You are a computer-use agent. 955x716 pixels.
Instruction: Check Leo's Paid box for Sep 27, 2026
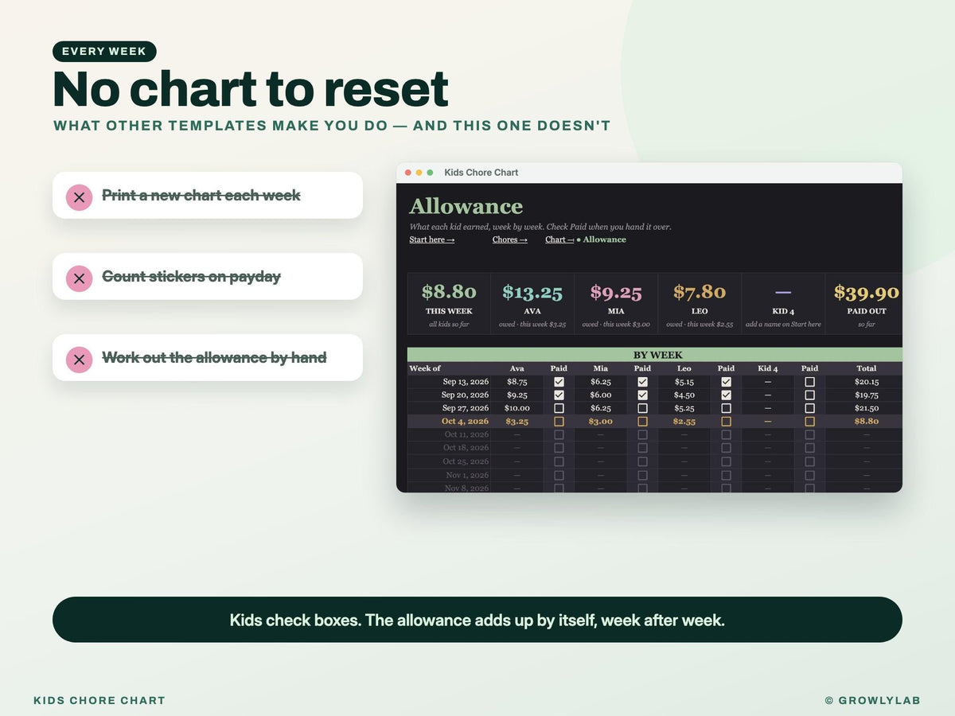tap(726, 408)
